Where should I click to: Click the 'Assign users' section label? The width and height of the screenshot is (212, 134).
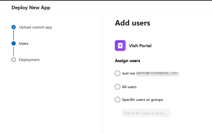point(128,61)
